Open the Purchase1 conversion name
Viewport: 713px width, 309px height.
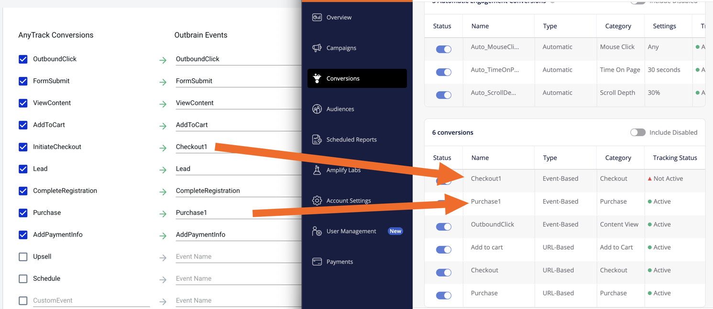point(486,202)
